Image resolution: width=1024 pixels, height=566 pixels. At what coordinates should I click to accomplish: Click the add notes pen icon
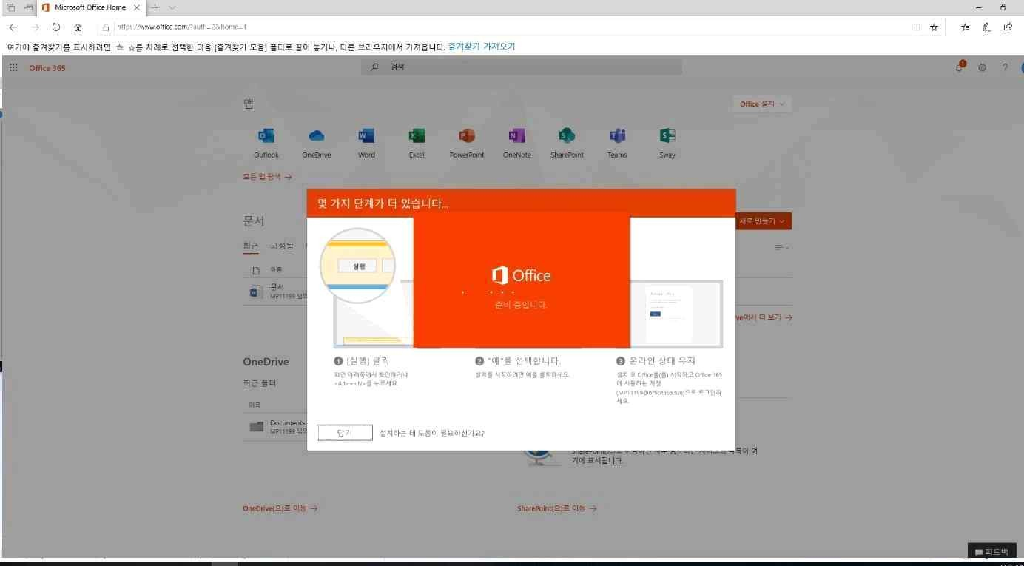986,27
